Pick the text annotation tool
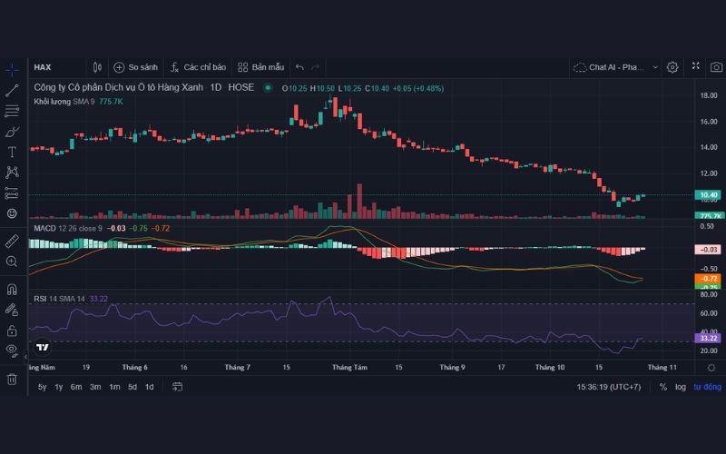This screenshot has width=726, height=454. (x=12, y=152)
